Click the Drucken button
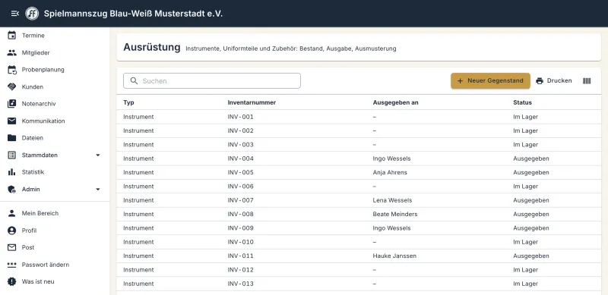The image size is (608, 295). pos(554,81)
